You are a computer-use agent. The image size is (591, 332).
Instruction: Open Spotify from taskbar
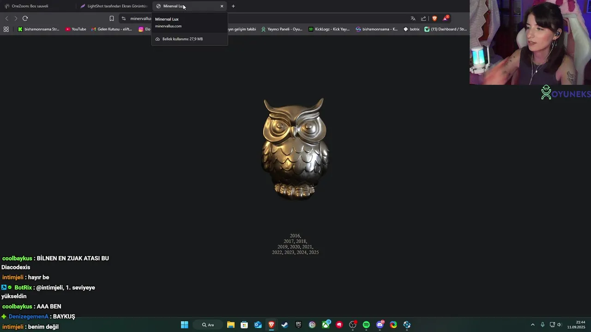[366, 325]
